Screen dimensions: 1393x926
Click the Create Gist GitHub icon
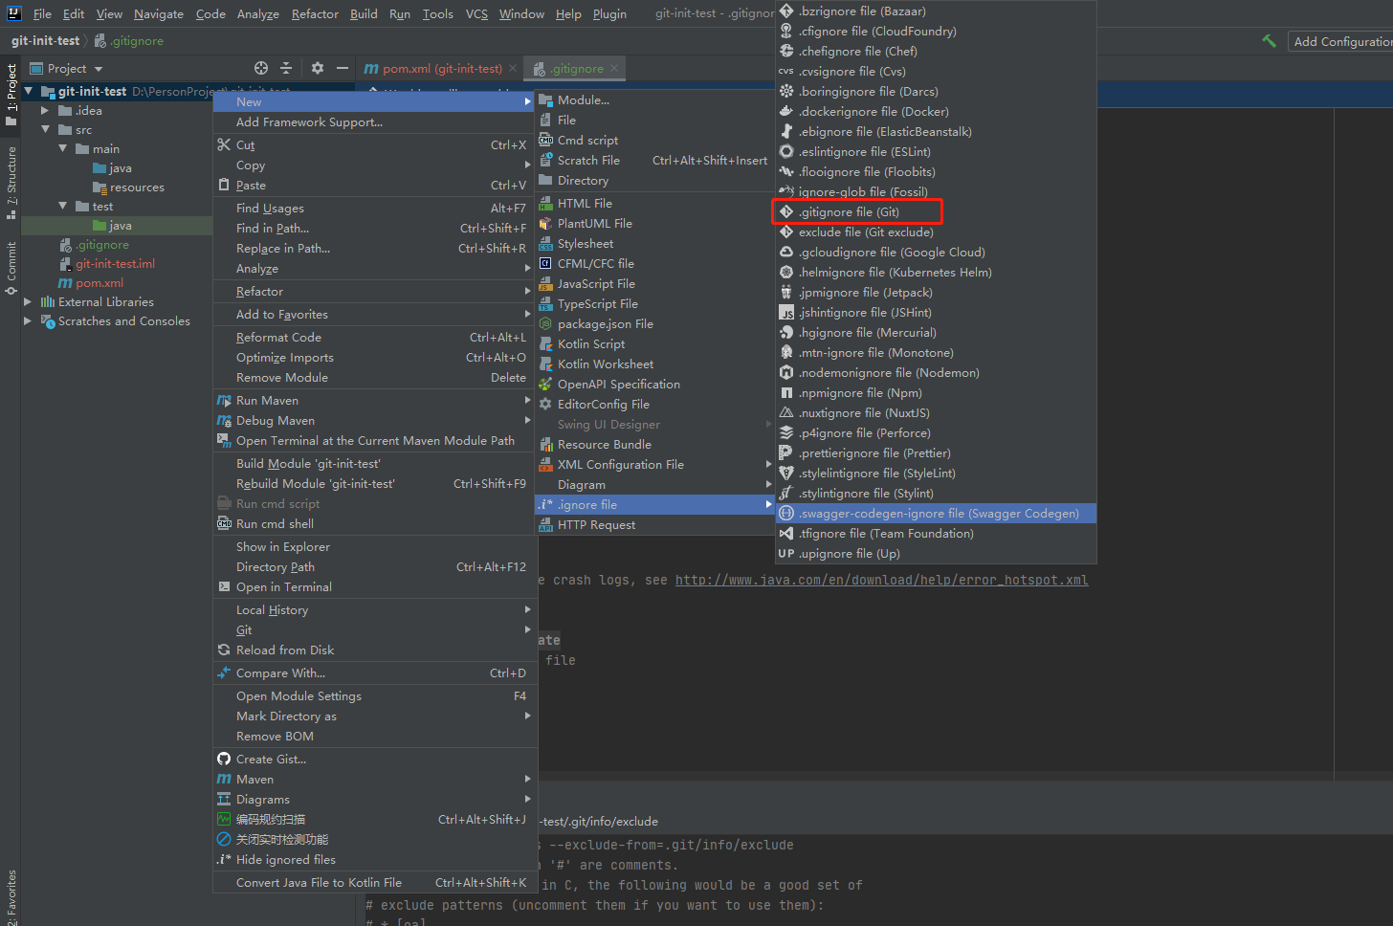pos(224,759)
